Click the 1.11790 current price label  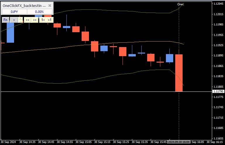click(218, 92)
